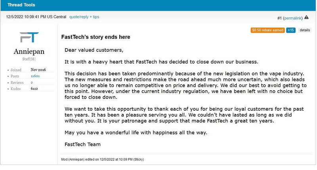The width and height of the screenshot is (317, 170).
Task: Open Anniepan's user profile name
Action: (x=29, y=51)
